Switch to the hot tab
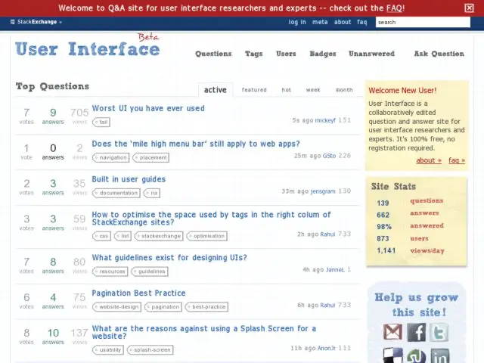The image size is (484, 363). [286, 90]
